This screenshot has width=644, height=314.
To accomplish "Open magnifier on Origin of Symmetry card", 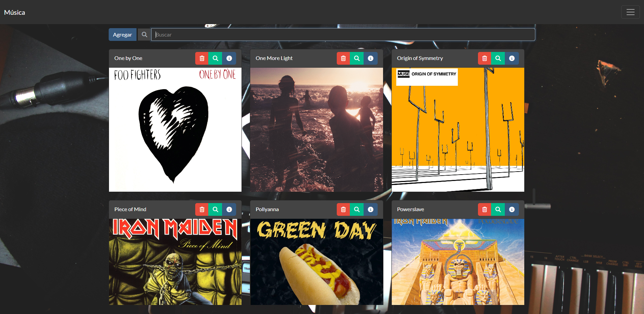I will (x=498, y=58).
